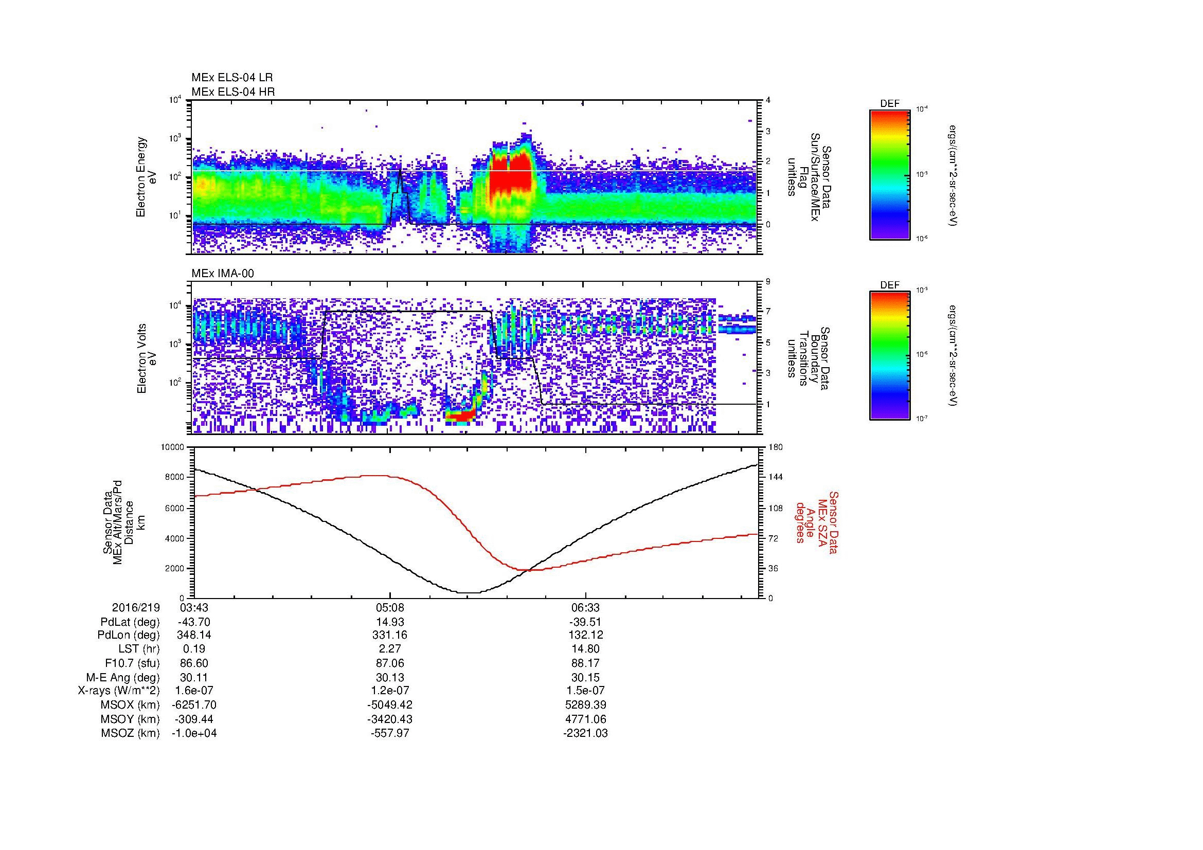Click the 'Electron Volts eV' axis label
This screenshot has width=1203, height=850.
point(146,358)
